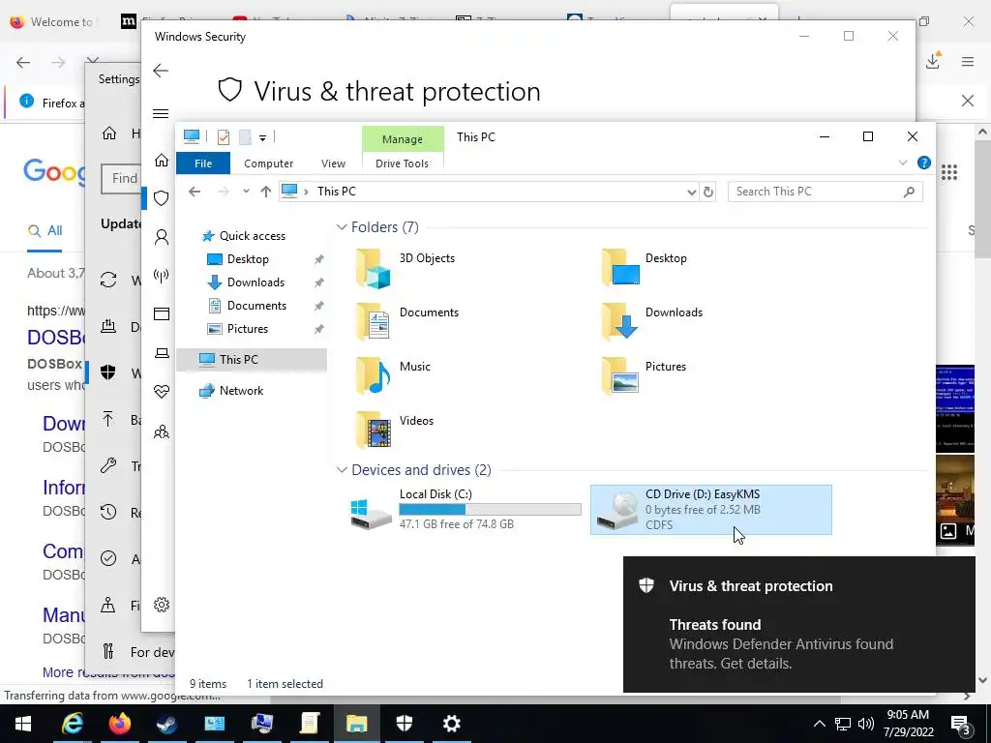This screenshot has height=743, width=991.
Task: Click the Properties quick access toolbar icon
Action: pos(224,137)
